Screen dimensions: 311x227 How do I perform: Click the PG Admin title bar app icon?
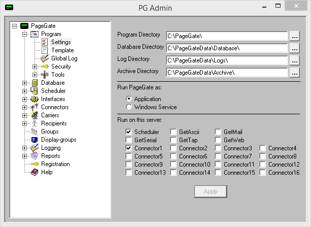(x=9, y=8)
